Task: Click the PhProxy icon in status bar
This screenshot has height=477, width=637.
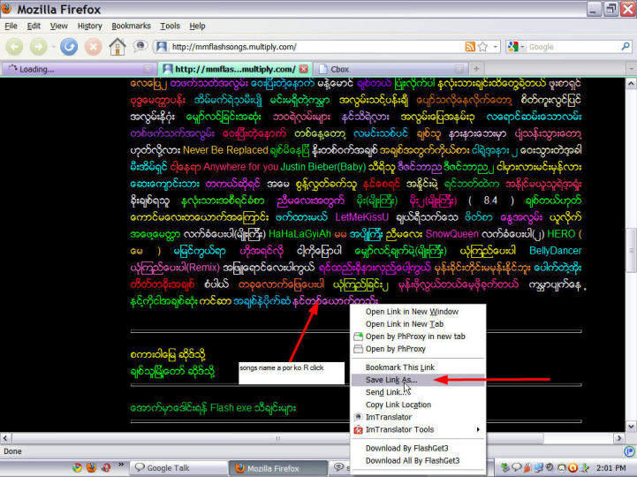Action: coord(629,451)
